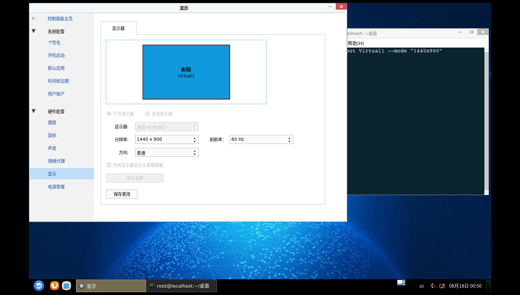Click the 保存更改 button
The width and height of the screenshot is (520, 295).
122,194
